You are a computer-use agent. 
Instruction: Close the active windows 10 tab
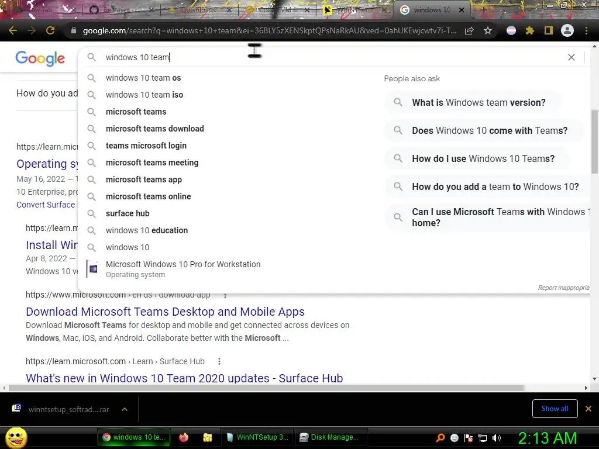coord(462,10)
